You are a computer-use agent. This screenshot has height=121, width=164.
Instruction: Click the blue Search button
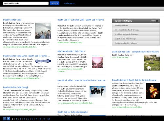(x=54, y=3)
